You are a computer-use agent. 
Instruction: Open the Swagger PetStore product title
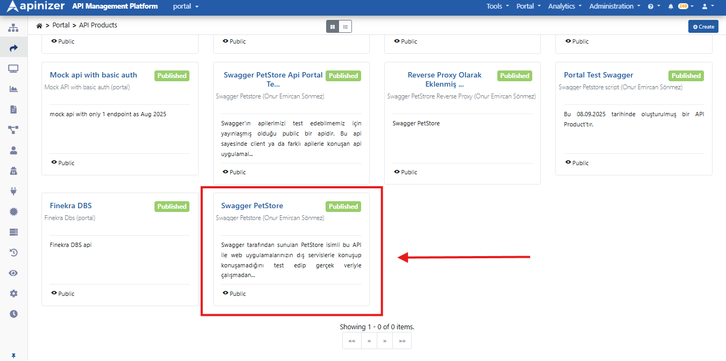252,206
